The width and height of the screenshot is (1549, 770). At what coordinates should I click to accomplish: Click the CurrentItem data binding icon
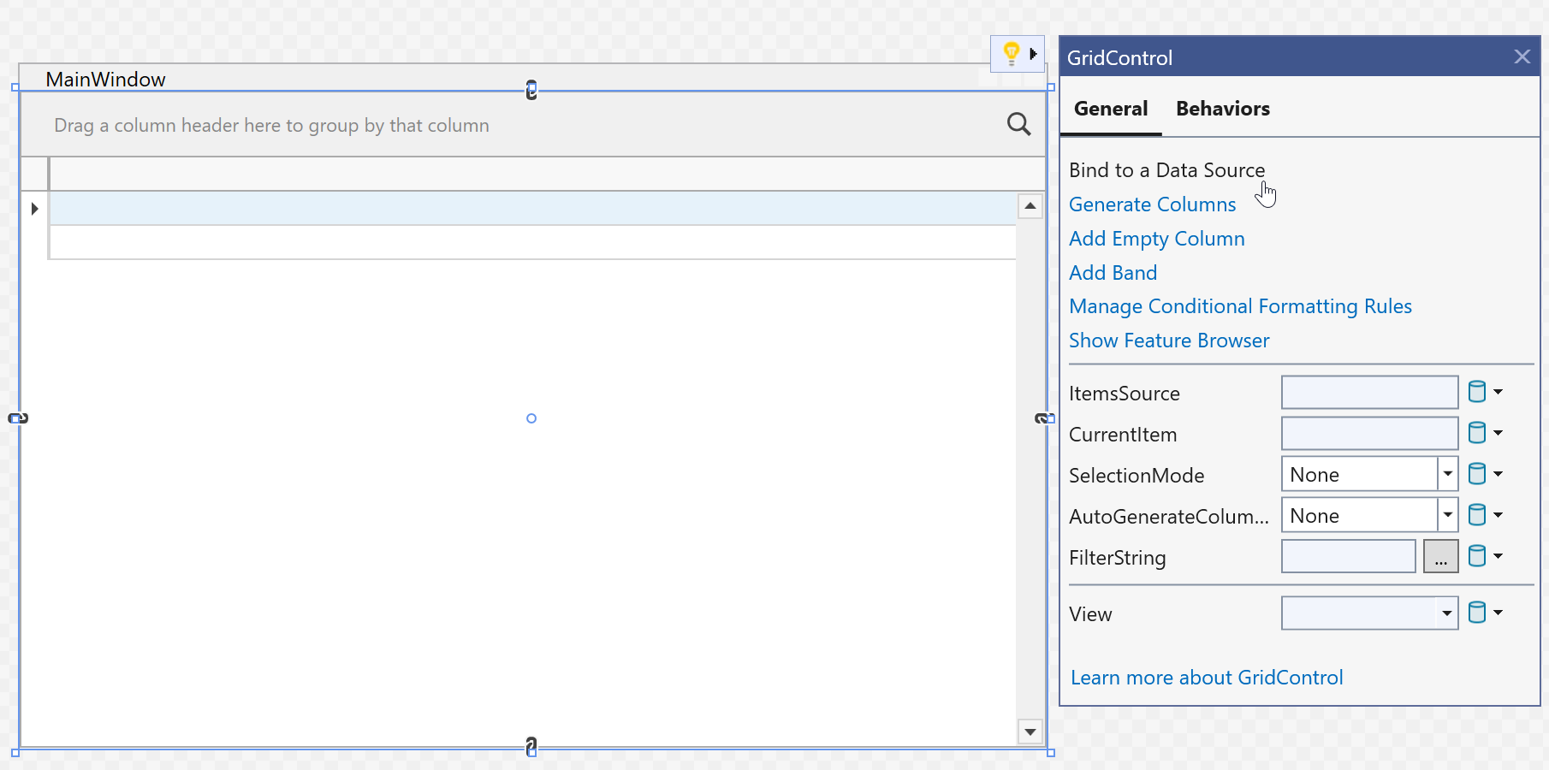click(x=1479, y=432)
